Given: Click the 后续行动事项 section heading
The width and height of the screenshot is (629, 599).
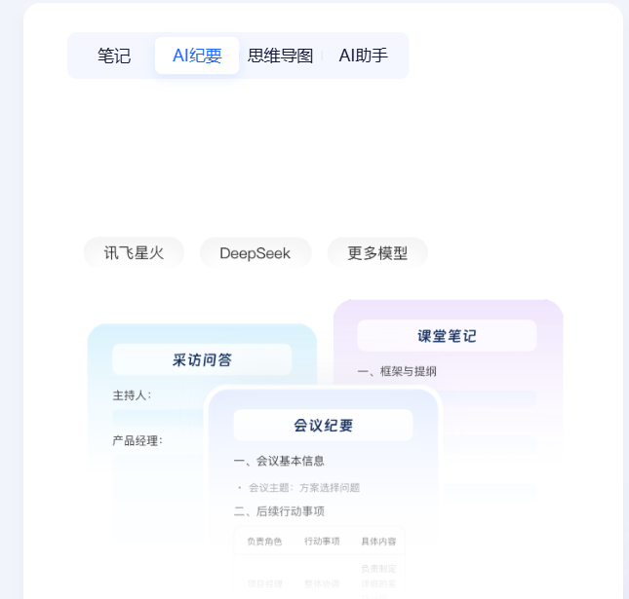Looking at the screenshot, I should [x=279, y=511].
